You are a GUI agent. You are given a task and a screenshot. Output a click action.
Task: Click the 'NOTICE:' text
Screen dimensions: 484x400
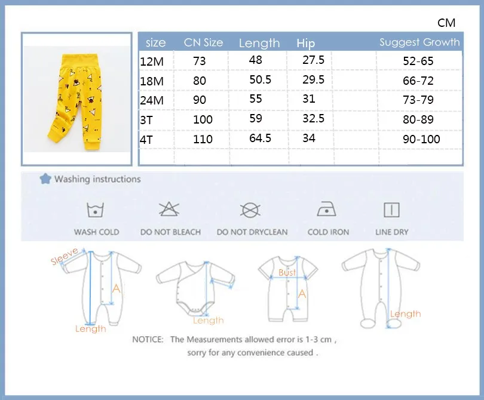(x=148, y=339)
